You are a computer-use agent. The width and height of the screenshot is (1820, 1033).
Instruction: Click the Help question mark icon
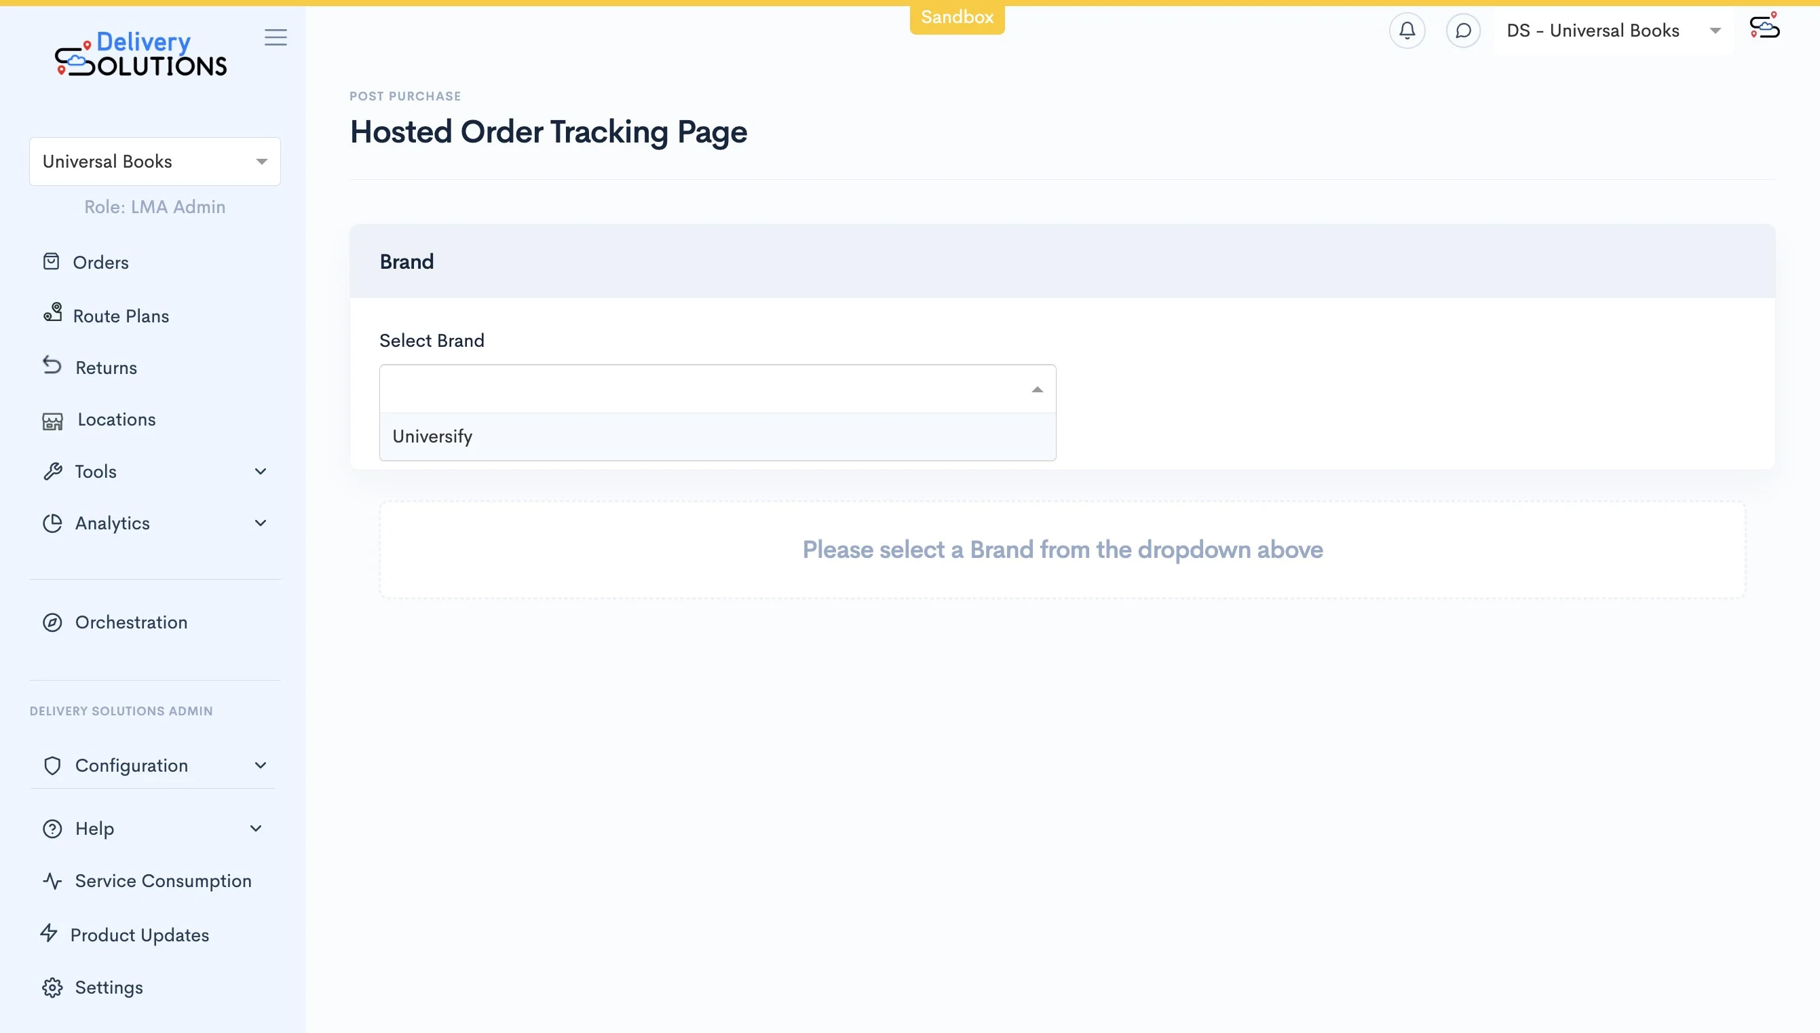point(52,829)
